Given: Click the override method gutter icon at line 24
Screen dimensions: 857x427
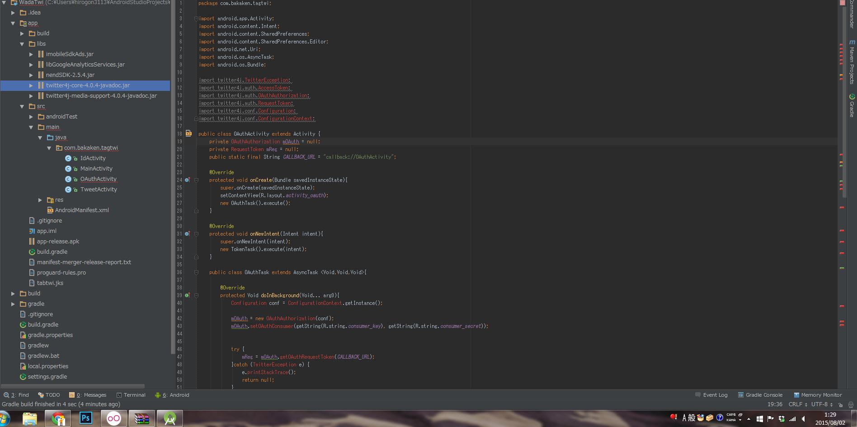Looking at the screenshot, I should (188, 180).
